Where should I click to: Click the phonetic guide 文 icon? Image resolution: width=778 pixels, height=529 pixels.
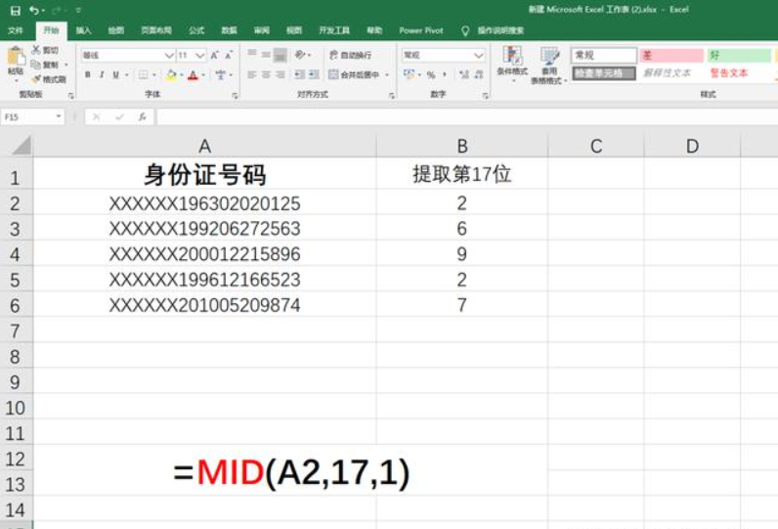point(220,75)
